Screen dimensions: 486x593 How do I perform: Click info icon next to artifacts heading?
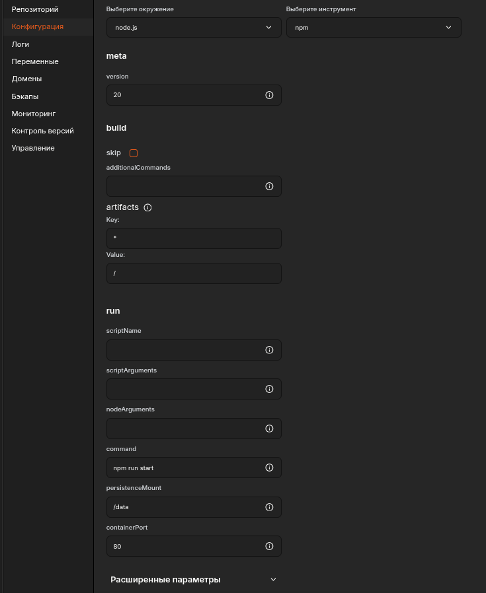[147, 207]
